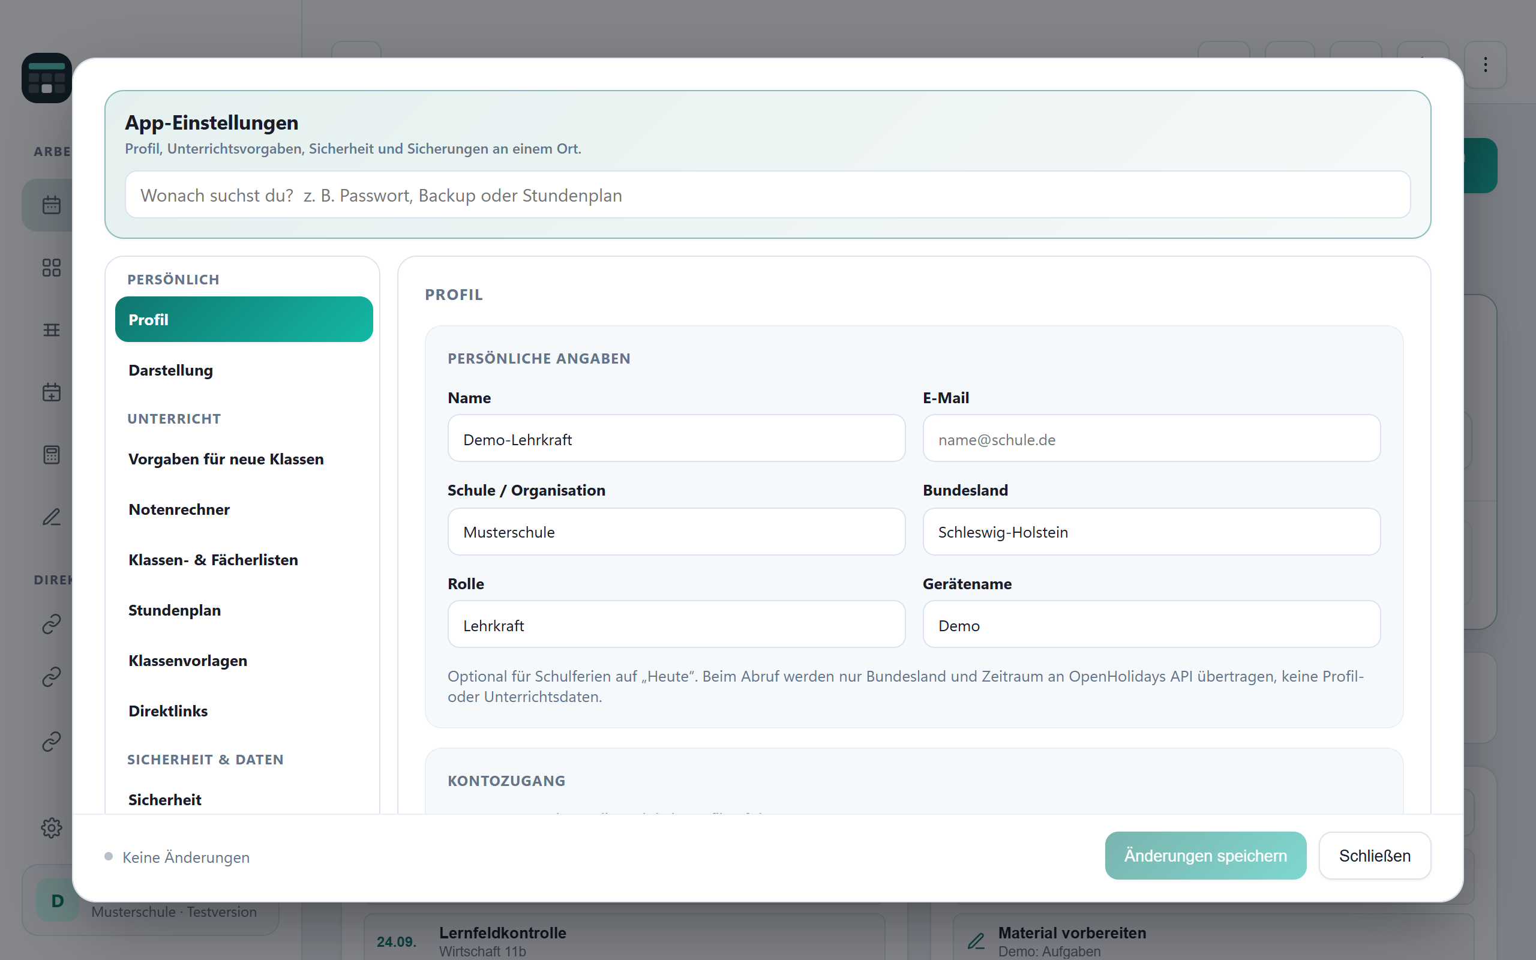Click the Schließen button
This screenshot has width=1536, height=960.
click(x=1375, y=856)
